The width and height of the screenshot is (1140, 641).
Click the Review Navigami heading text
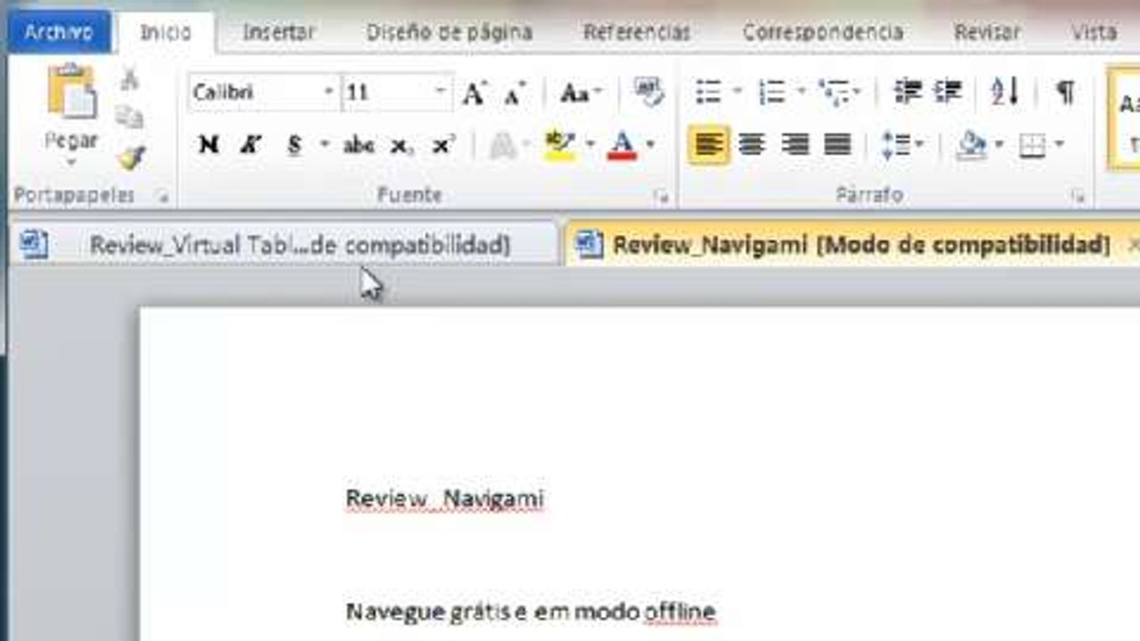(x=444, y=499)
